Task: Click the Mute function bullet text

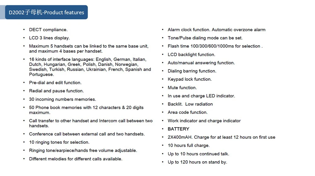Action: coord(182,88)
